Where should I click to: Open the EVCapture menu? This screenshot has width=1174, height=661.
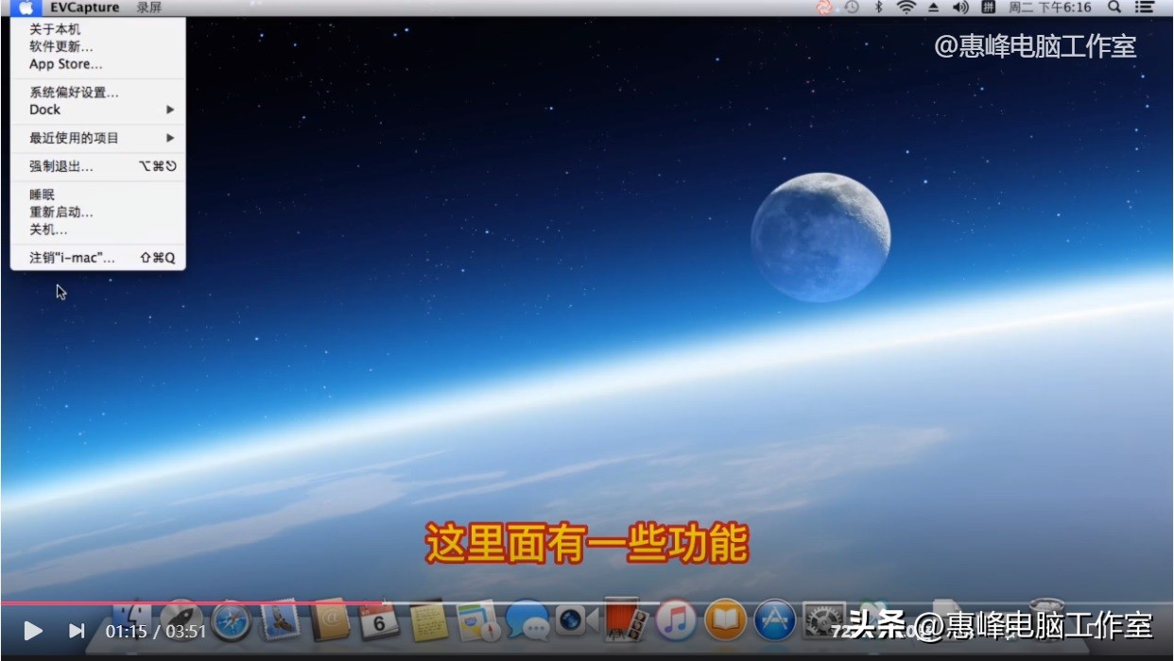(x=85, y=8)
